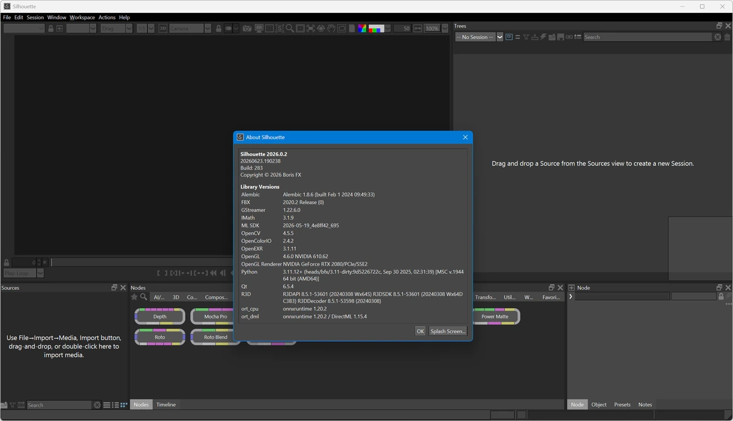This screenshot has width=733, height=421.
Task: Open the Drag mode dropdown
Action: pos(128,28)
